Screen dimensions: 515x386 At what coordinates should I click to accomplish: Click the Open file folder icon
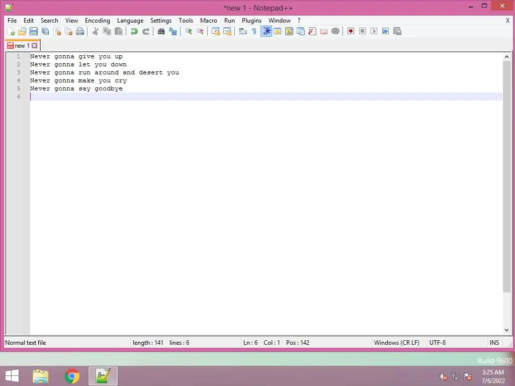pos(22,31)
